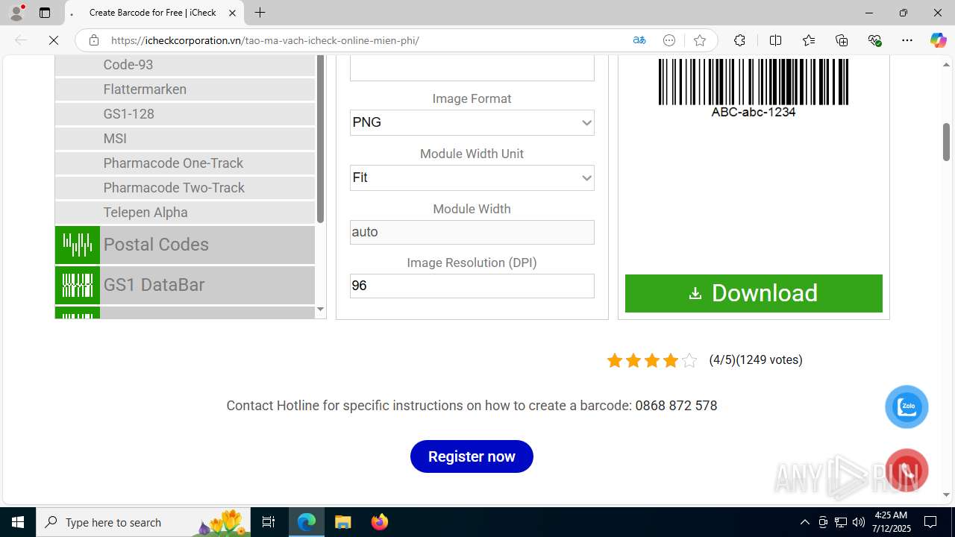
Task: Launch Firefox from taskbar
Action: (x=380, y=522)
